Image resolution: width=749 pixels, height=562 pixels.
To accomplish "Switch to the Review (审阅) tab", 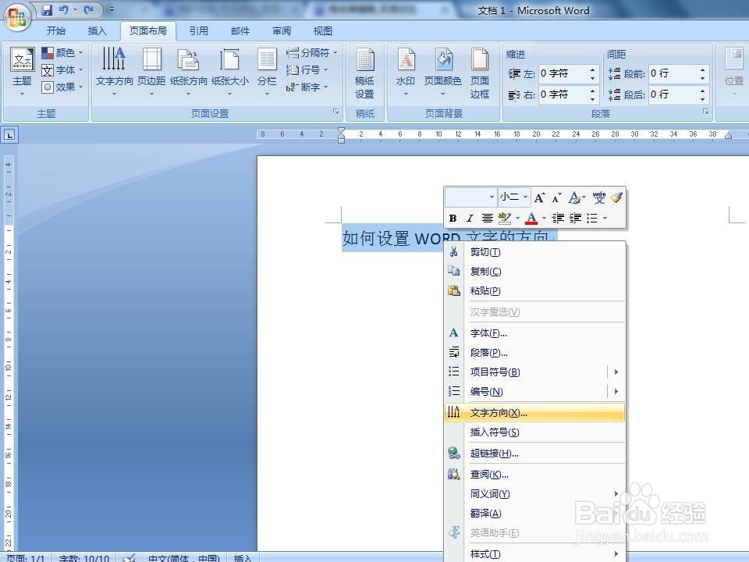I will (x=282, y=31).
